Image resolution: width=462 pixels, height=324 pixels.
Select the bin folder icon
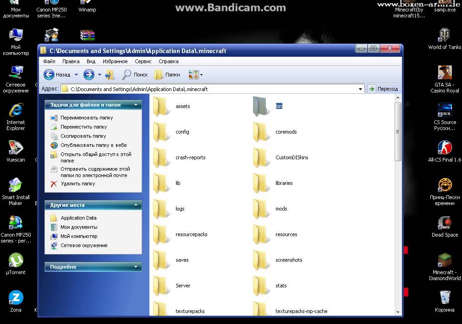[x=260, y=106]
